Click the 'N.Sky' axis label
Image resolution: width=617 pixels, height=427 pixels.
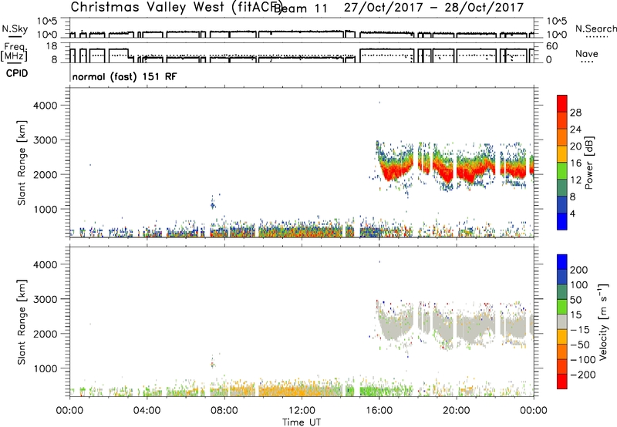pos(15,29)
